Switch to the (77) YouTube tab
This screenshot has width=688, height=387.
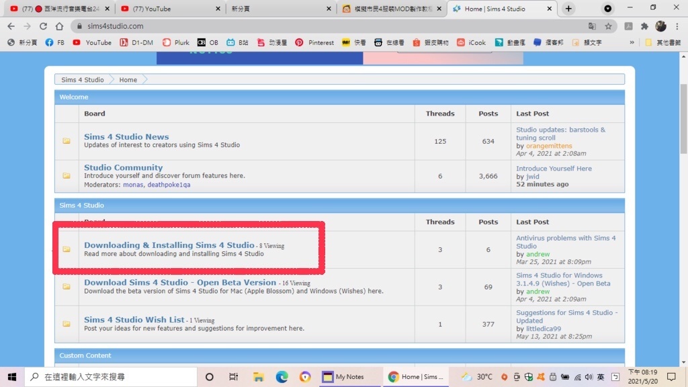point(170,9)
